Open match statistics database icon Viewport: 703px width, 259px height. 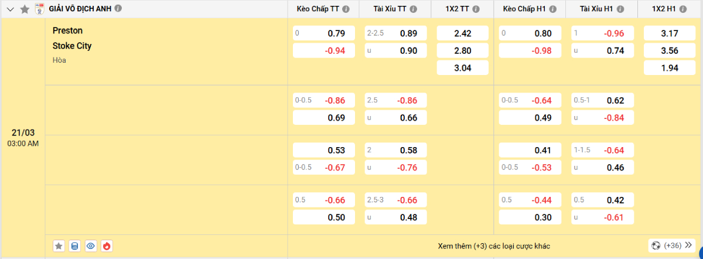point(74,246)
